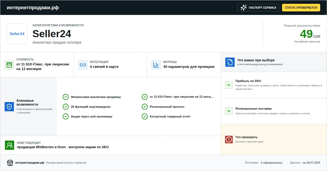Click the Независимый каталог сервисов footer text
The image size is (327, 171).
66,163
